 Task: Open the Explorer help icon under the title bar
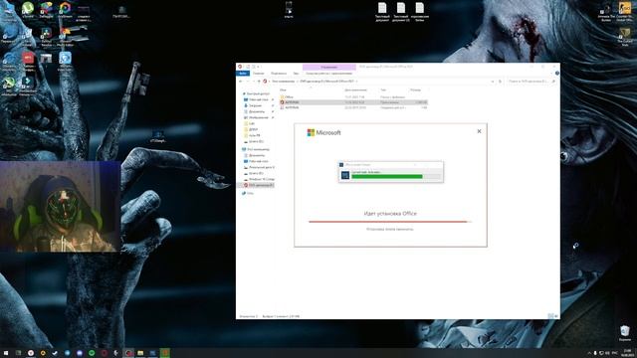click(557, 74)
